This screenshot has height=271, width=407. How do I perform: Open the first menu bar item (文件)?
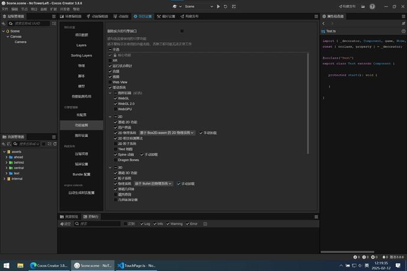(x=5, y=9)
